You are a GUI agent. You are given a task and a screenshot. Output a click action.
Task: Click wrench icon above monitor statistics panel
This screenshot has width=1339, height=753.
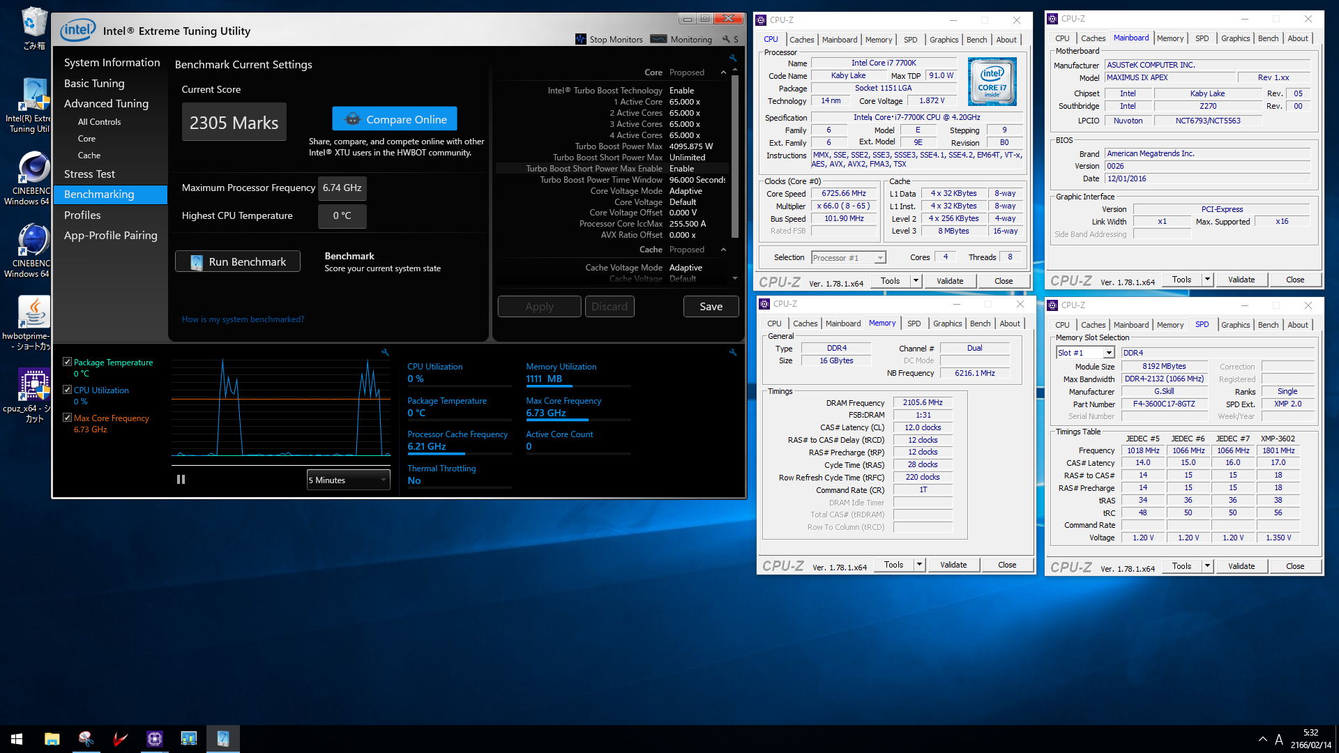coord(733,353)
